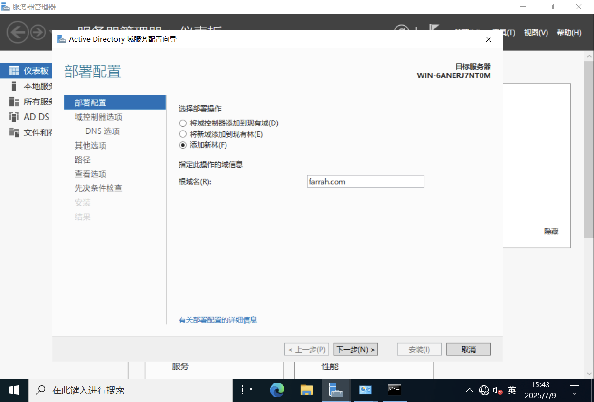
Task: Click the 下一步(N) button
Action: (356, 349)
